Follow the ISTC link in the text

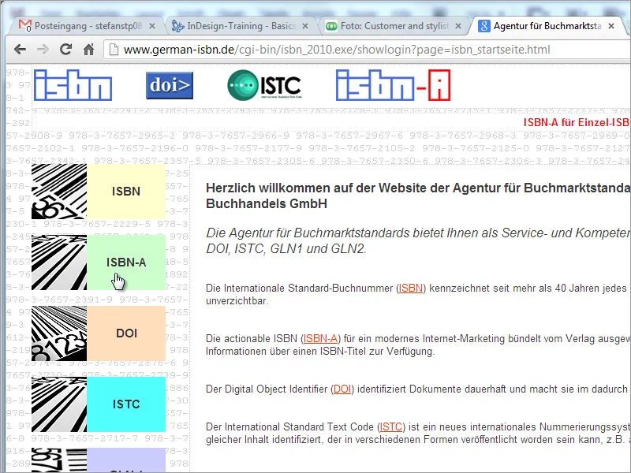pos(391,426)
